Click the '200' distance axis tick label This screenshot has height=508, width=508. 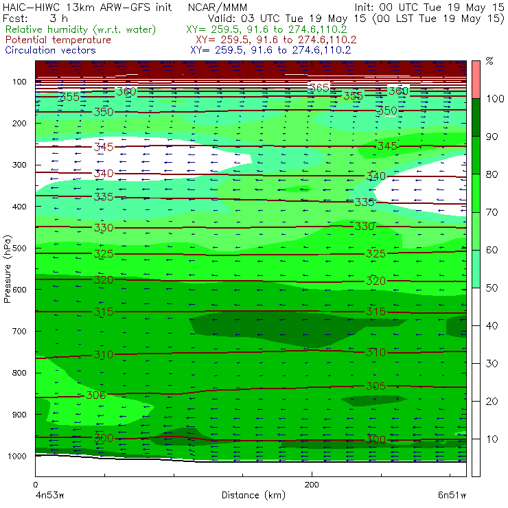(x=312, y=485)
